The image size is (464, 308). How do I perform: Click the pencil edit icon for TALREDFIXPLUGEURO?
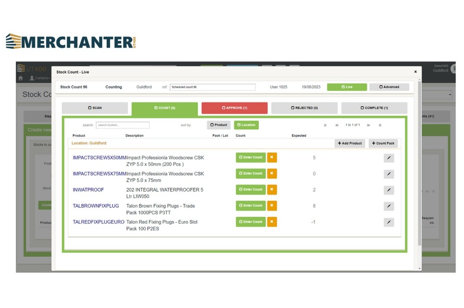click(389, 222)
